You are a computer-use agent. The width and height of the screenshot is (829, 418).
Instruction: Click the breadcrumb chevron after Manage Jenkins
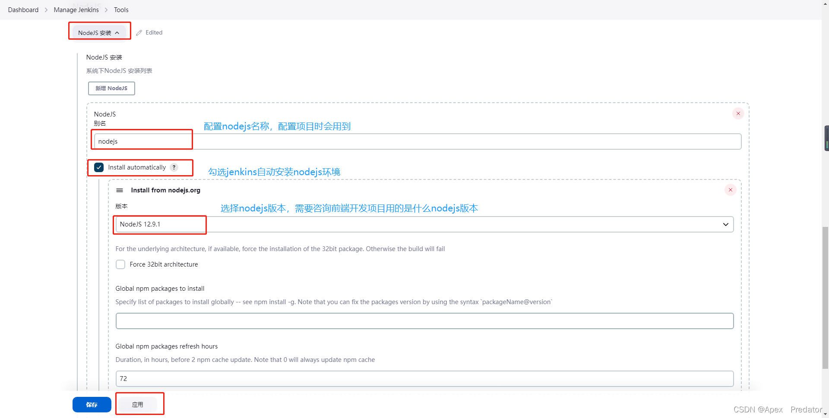tap(106, 10)
